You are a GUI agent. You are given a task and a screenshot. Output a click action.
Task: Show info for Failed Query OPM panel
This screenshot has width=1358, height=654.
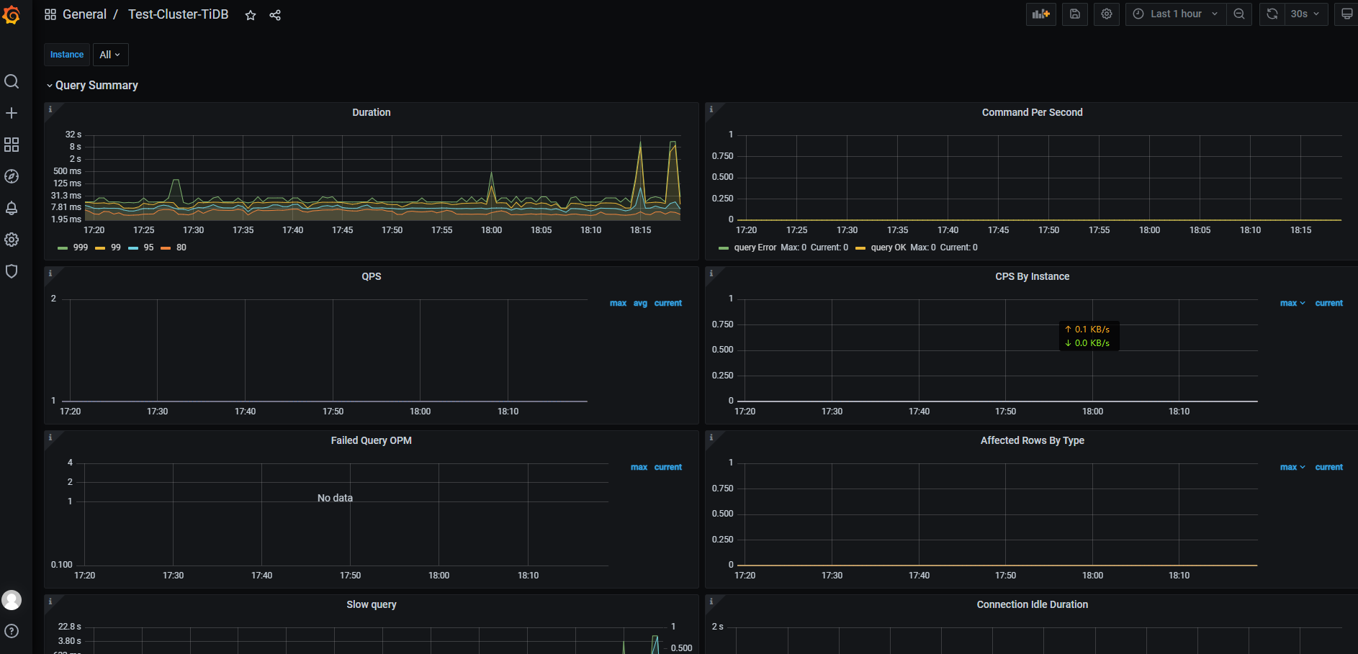point(50,437)
